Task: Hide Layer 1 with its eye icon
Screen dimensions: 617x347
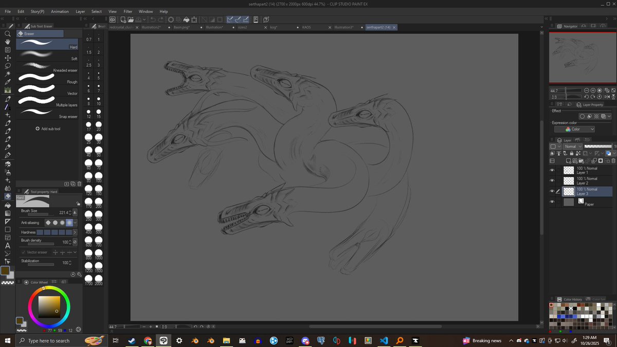Action: (552, 171)
